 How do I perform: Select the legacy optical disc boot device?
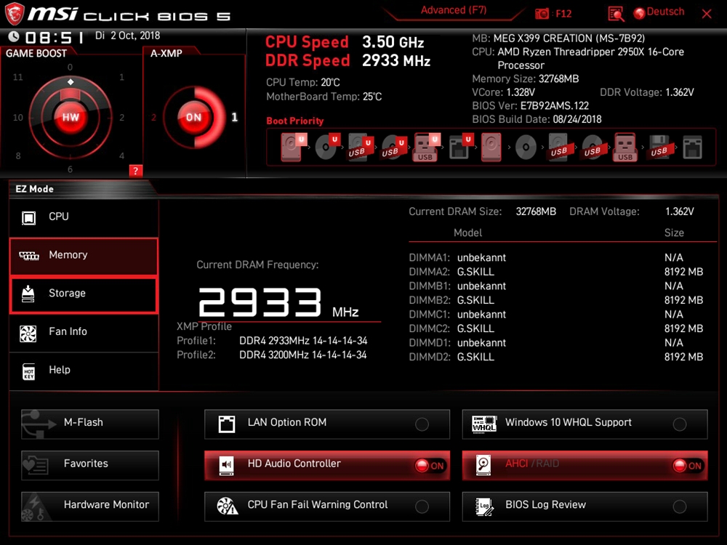(526, 148)
